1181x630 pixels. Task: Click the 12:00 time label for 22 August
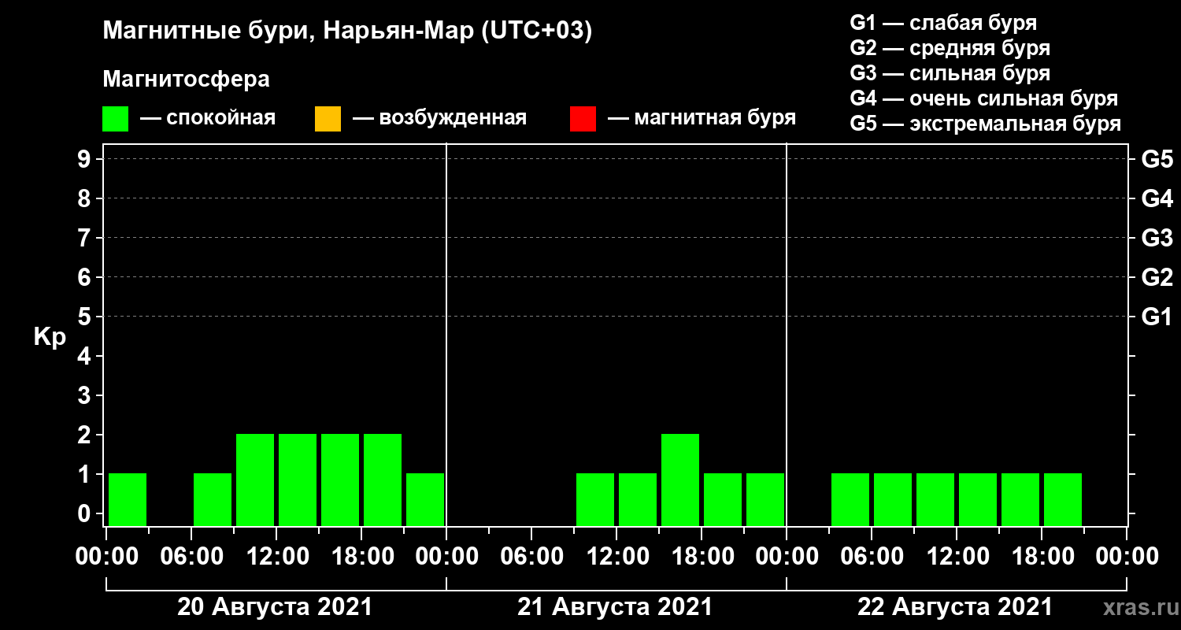[957, 557]
